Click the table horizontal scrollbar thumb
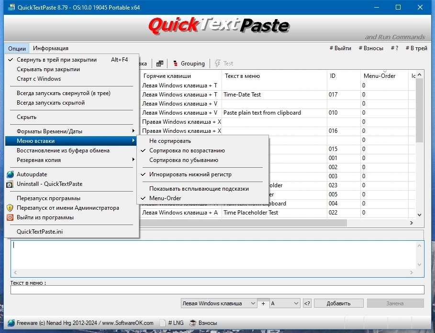Viewport: 435px width, 333px height. pos(244,223)
